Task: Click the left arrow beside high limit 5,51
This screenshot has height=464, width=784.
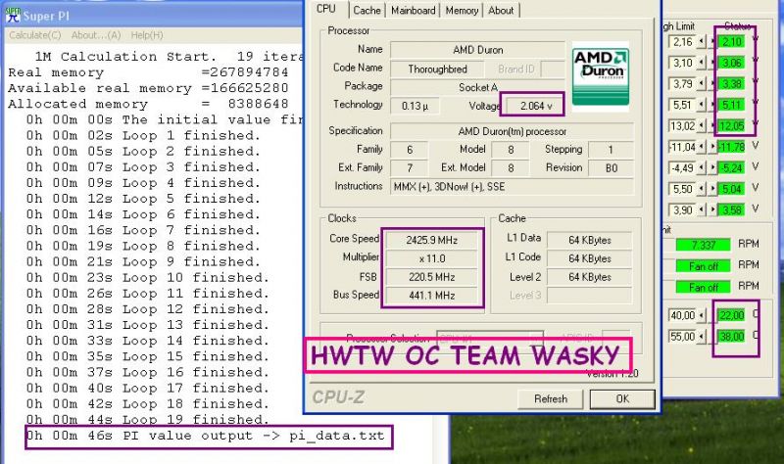Action: [x=702, y=105]
